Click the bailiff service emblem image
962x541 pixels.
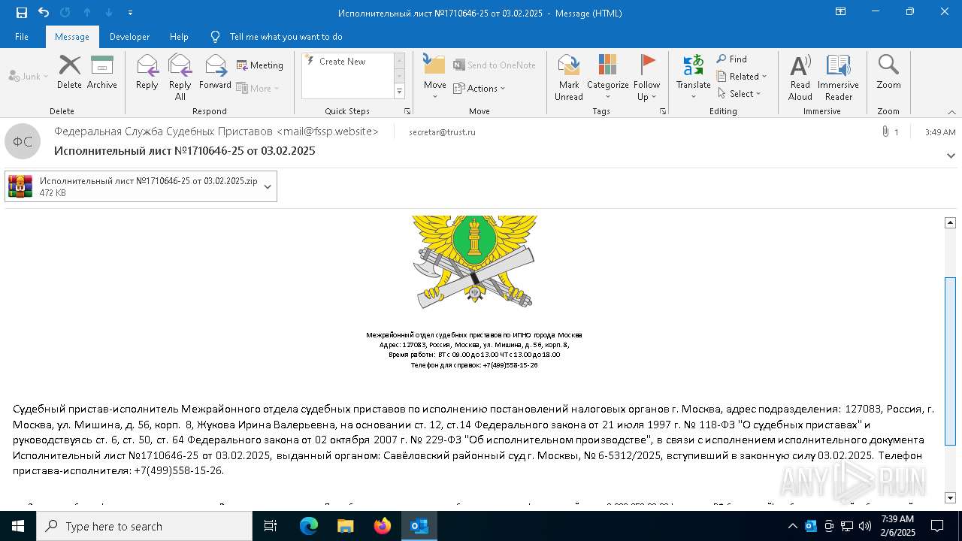tap(474, 261)
